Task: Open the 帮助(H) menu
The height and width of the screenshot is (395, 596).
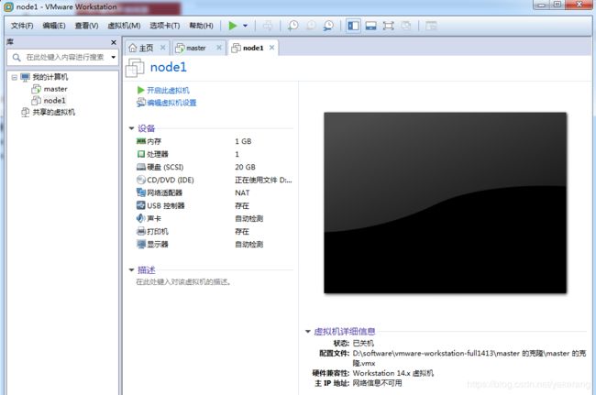Action: pyautogui.click(x=201, y=26)
